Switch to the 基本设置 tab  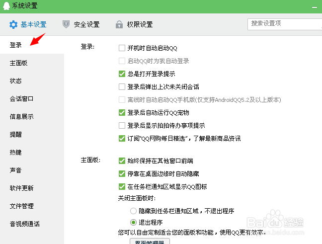point(28,24)
